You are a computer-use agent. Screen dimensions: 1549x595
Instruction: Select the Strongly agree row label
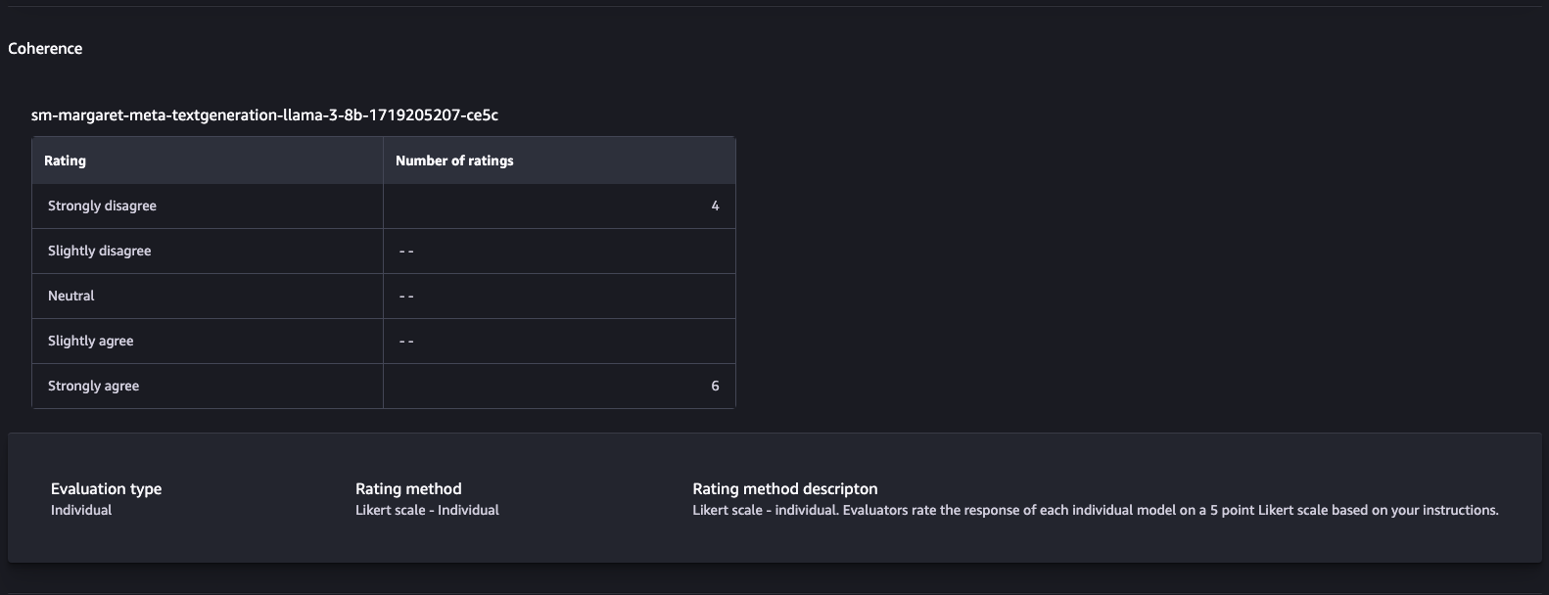tap(93, 386)
